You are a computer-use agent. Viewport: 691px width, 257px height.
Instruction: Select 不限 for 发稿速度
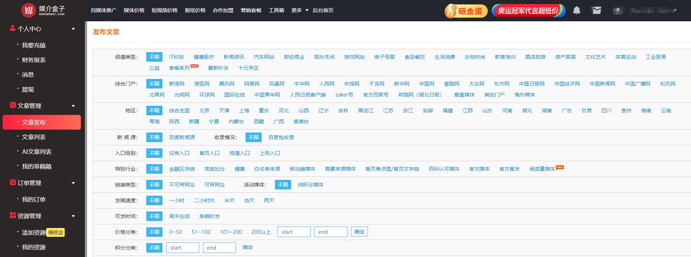click(154, 200)
